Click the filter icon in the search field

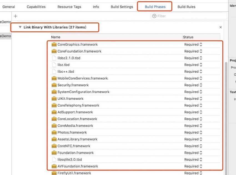(154, 16)
